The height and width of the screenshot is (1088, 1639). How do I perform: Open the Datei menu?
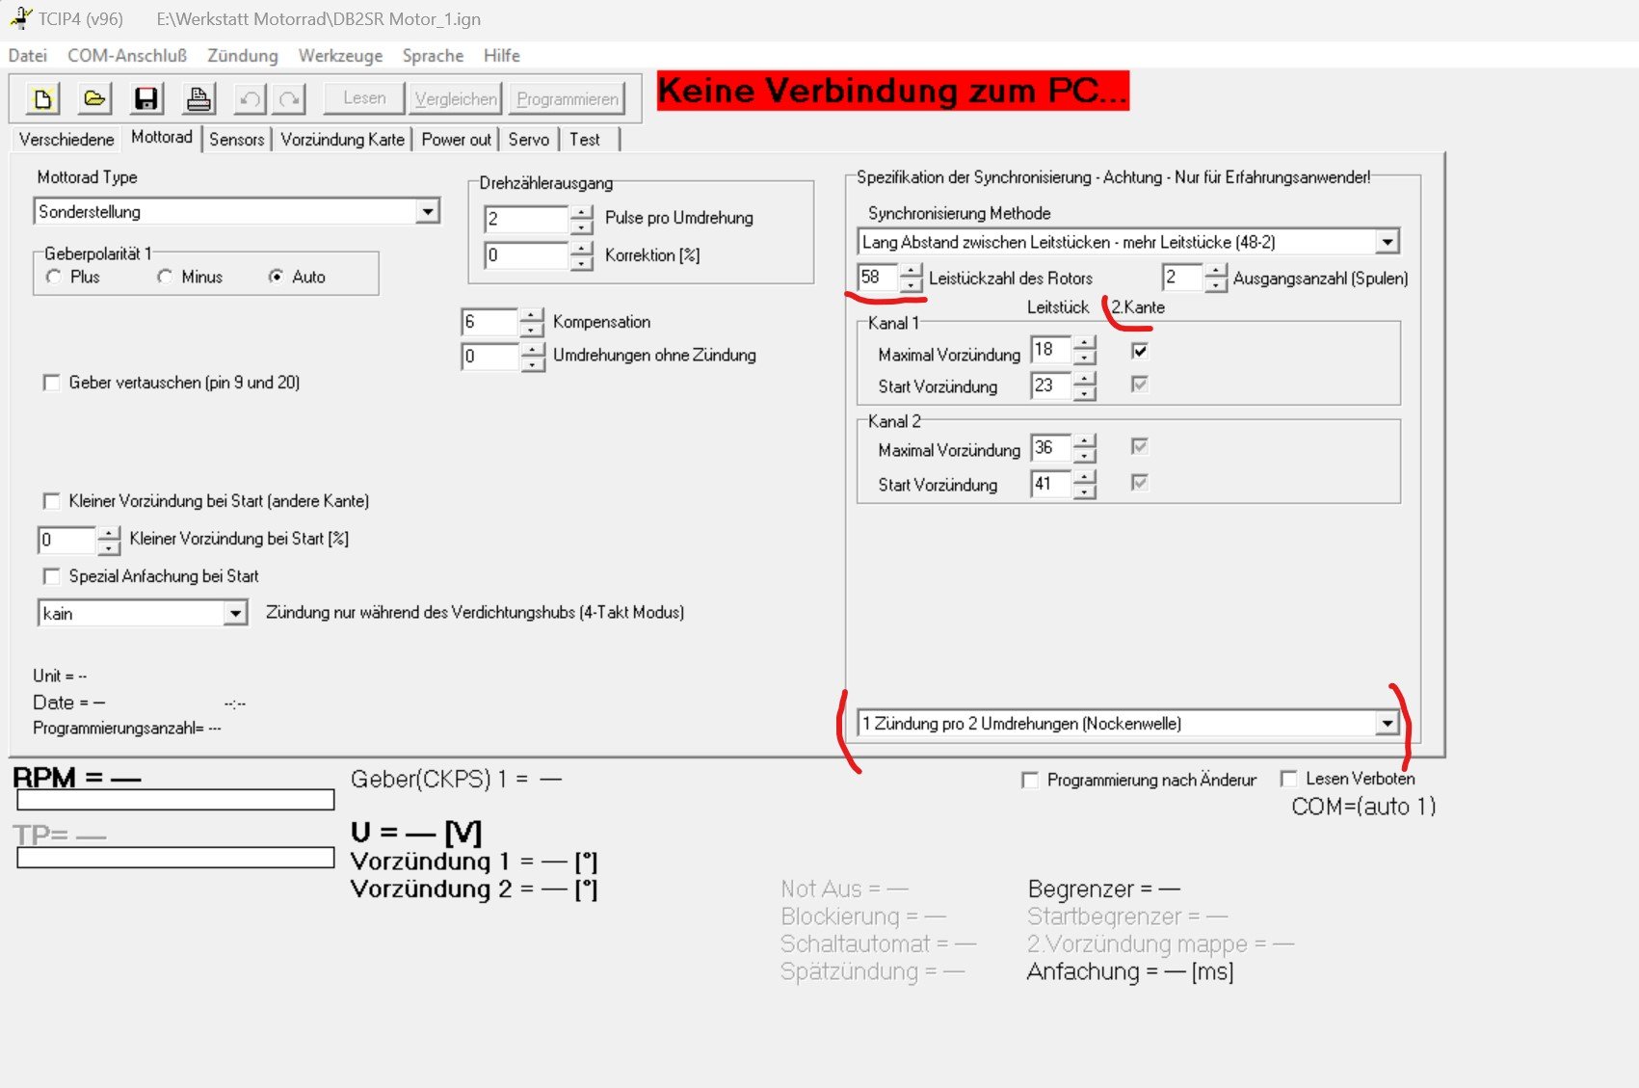[x=27, y=56]
